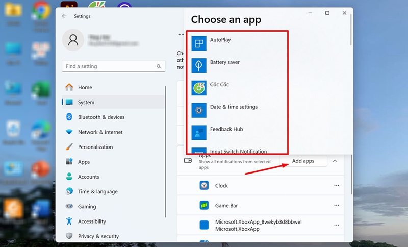Choose the Feedback Hub icon
This screenshot has width=408, height=247.
[x=199, y=133]
